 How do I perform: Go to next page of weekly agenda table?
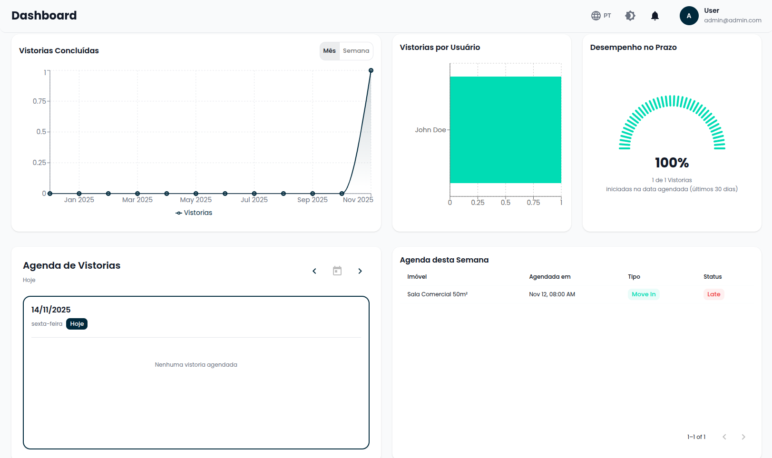click(743, 437)
